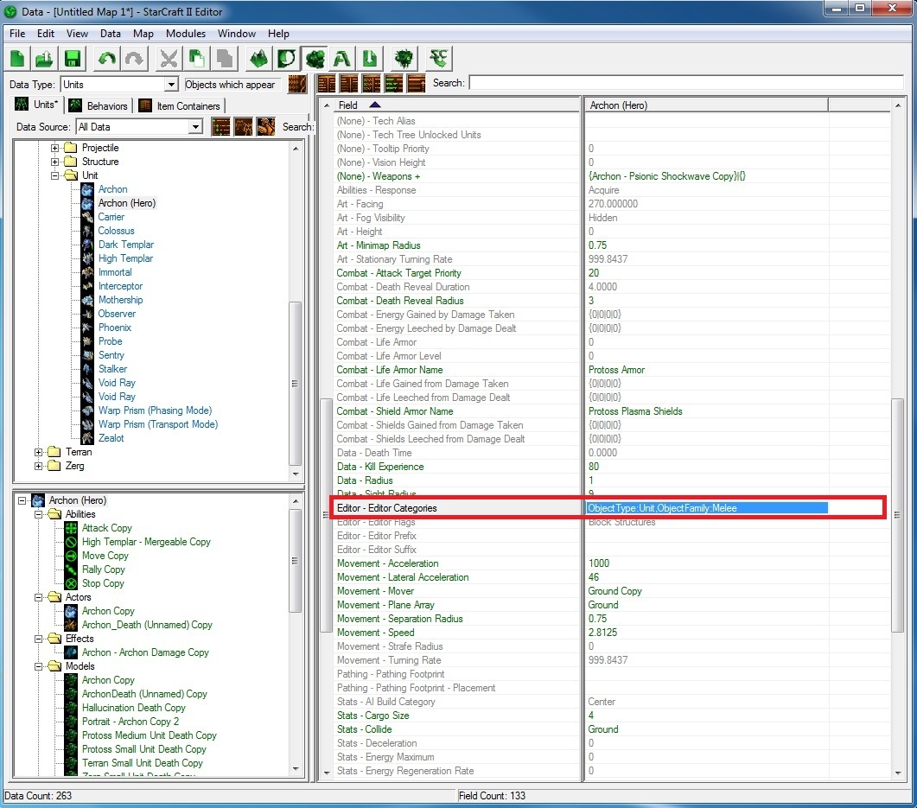Click the second orange field view icon
This screenshot has width=917, height=808.
(x=349, y=84)
